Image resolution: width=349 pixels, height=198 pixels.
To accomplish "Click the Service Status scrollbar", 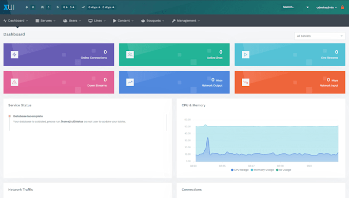I will coord(166,123).
